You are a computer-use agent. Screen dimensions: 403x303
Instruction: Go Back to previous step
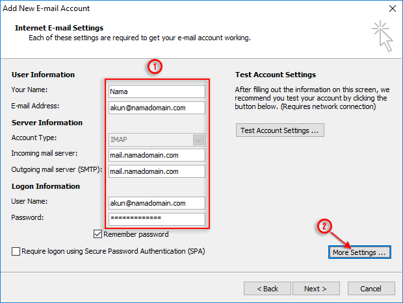coord(267,289)
